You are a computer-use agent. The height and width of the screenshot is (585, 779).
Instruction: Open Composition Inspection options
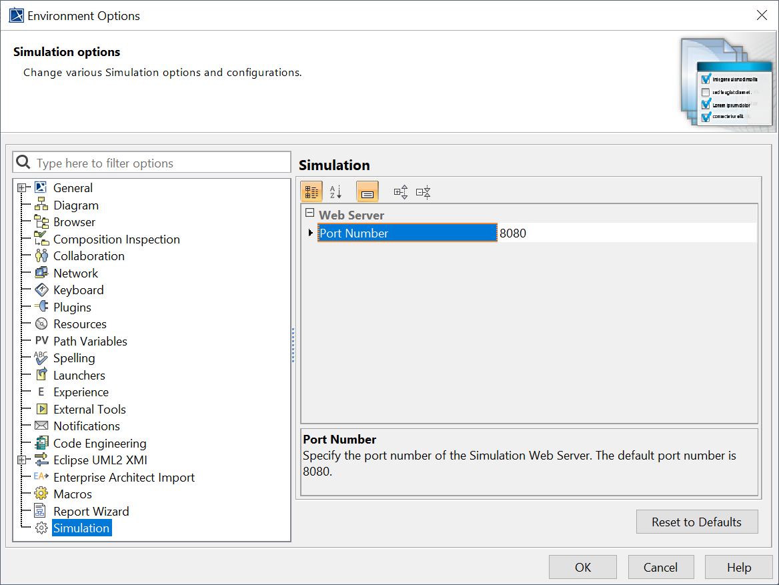pyautogui.click(x=116, y=239)
